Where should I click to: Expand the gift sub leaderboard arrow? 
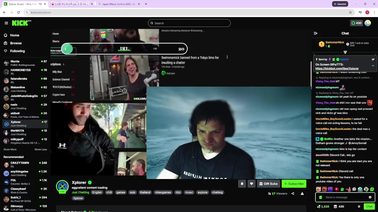[345, 52]
